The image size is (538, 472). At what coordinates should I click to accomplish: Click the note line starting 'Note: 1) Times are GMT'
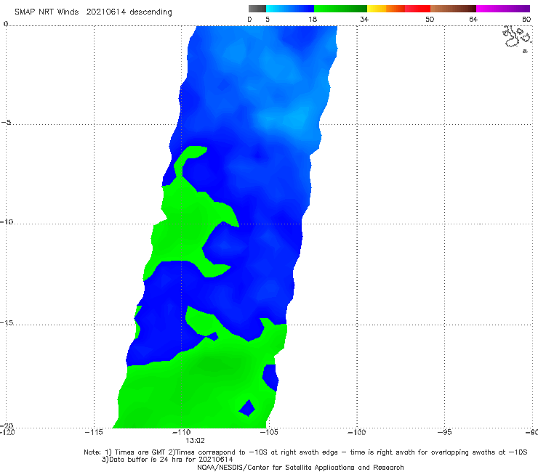305,452
